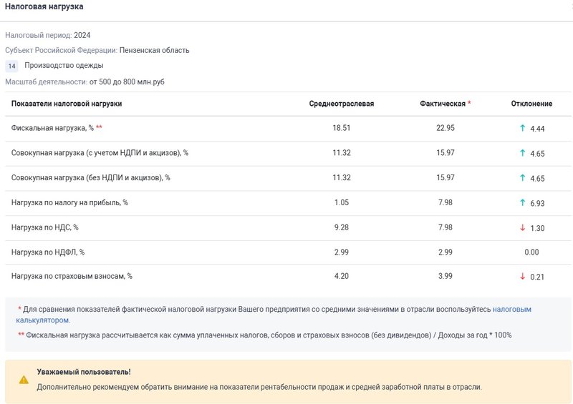This screenshot has width=573, height=404.
Task: Open the налоговым калькулятором link
Action: point(511,310)
